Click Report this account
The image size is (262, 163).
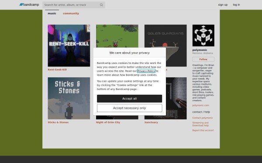pos(203,130)
